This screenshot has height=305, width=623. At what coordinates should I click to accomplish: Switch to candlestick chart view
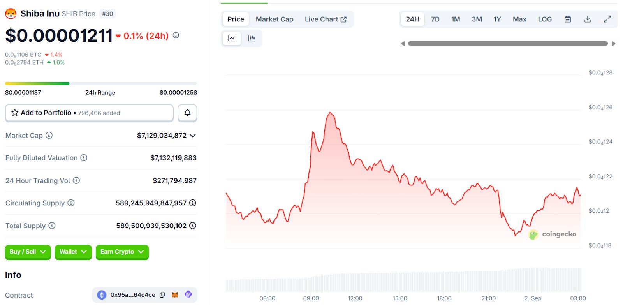click(252, 38)
